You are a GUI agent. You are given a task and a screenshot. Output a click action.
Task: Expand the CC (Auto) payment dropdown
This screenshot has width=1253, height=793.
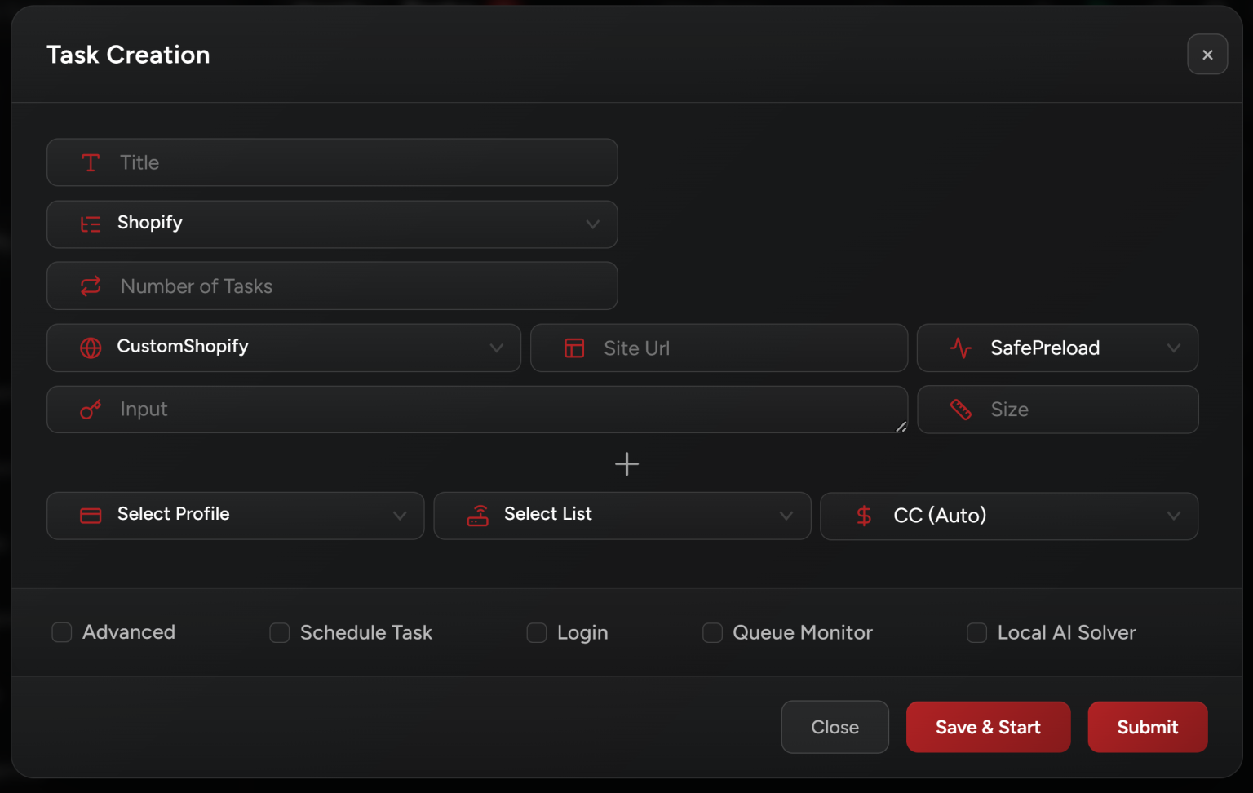(1009, 516)
